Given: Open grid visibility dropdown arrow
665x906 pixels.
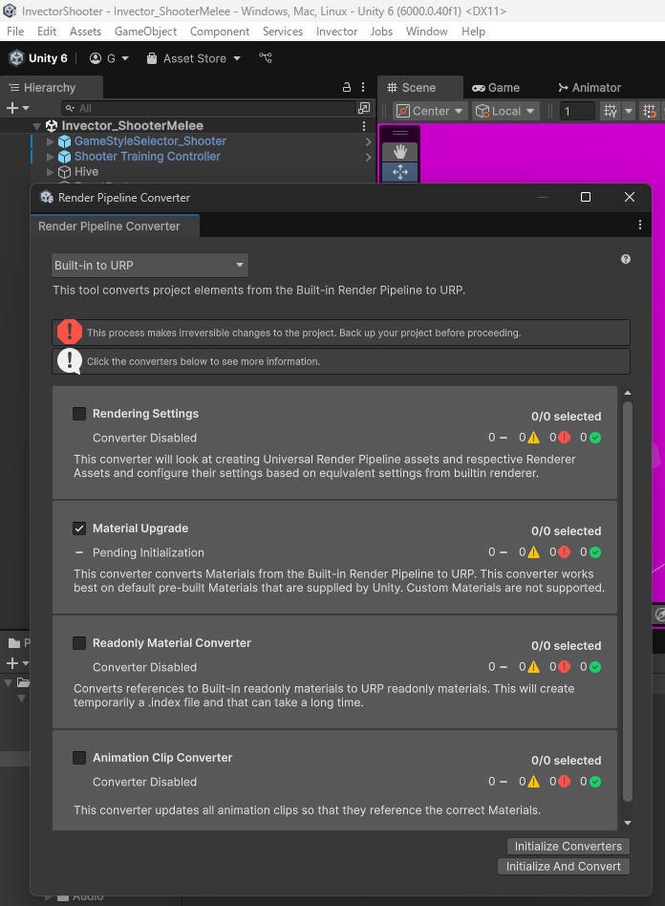Looking at the screenshot, I should [x=628, y=111].
